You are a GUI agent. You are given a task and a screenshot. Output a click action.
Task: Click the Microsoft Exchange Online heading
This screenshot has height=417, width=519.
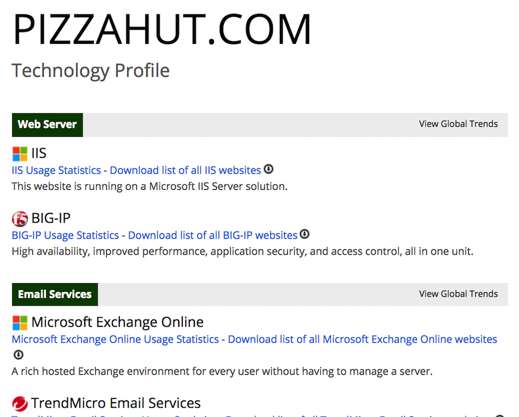[117, 322]
